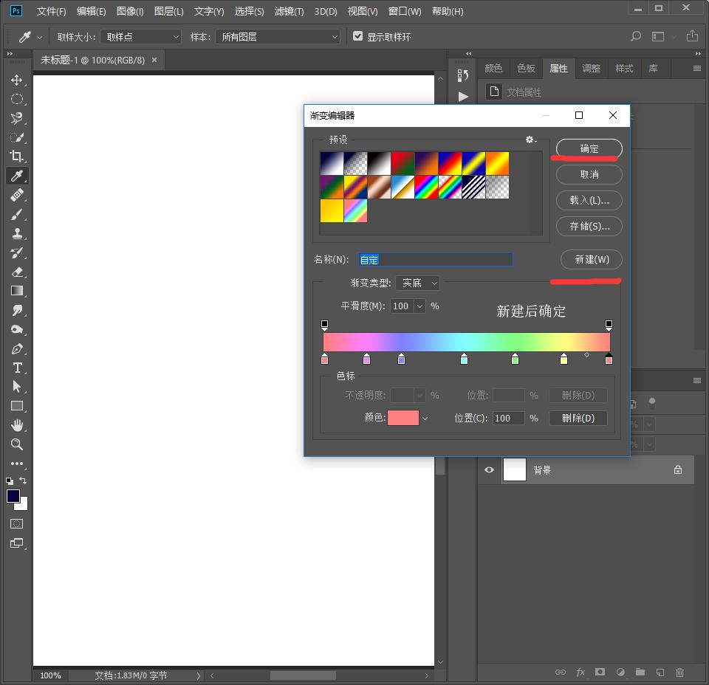The image size is (709, 685).
Task: Hide the 背景 layer with eye icon
Action: click(489, 470)
